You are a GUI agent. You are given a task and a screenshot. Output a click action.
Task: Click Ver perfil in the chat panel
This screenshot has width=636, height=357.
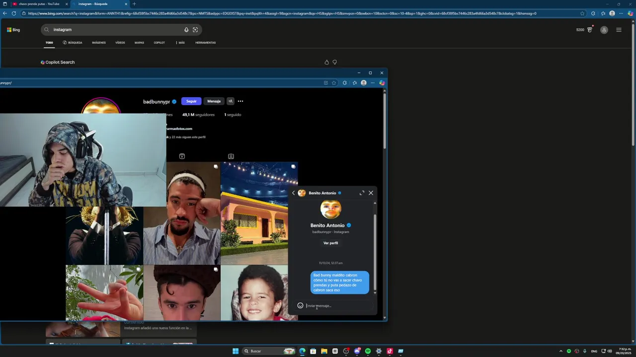330,243
